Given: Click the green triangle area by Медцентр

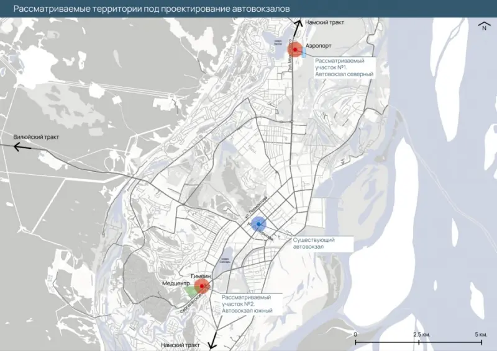Looking at the screenshot, I should 191,292.
